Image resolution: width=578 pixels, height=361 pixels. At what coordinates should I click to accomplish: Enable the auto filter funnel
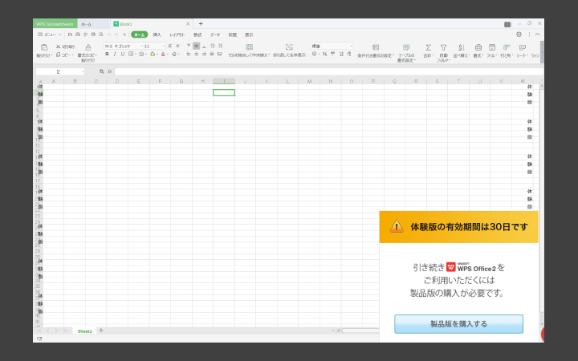click(443, 47)
